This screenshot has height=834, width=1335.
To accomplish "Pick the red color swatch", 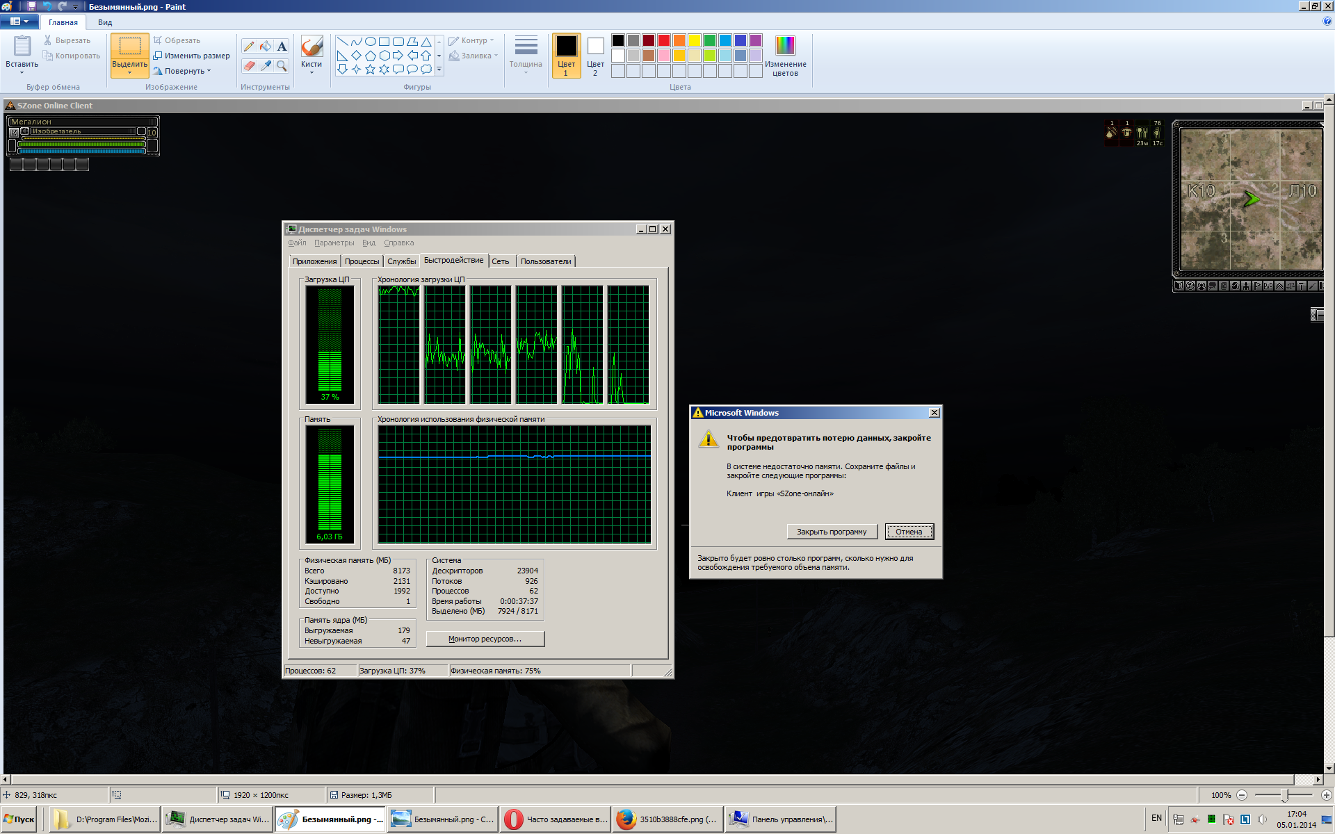I will (664, 40).
